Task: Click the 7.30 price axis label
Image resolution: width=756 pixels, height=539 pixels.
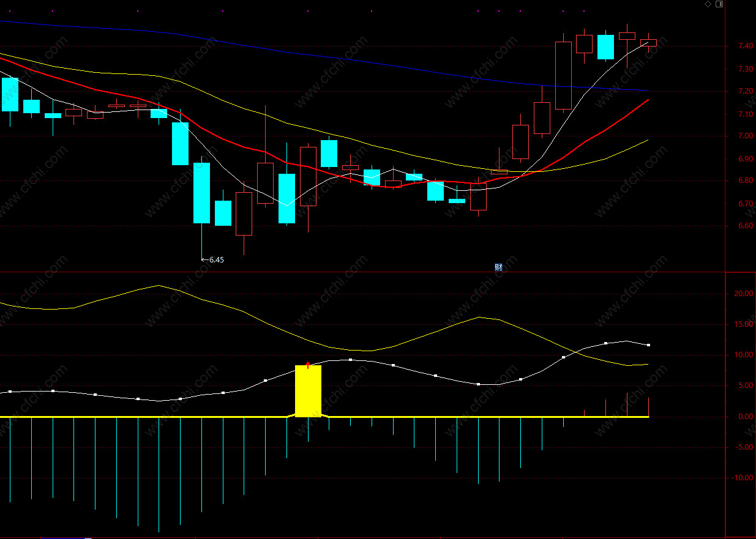Action: point(745,69)
